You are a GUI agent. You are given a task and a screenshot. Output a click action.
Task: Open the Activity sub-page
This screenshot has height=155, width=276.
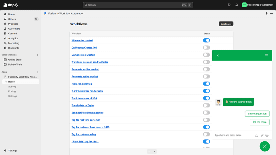[12, 86]
